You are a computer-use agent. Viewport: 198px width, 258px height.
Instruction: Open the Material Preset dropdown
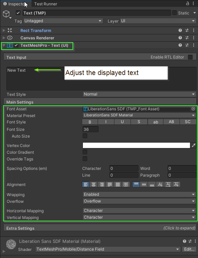(x=139, y=115)
